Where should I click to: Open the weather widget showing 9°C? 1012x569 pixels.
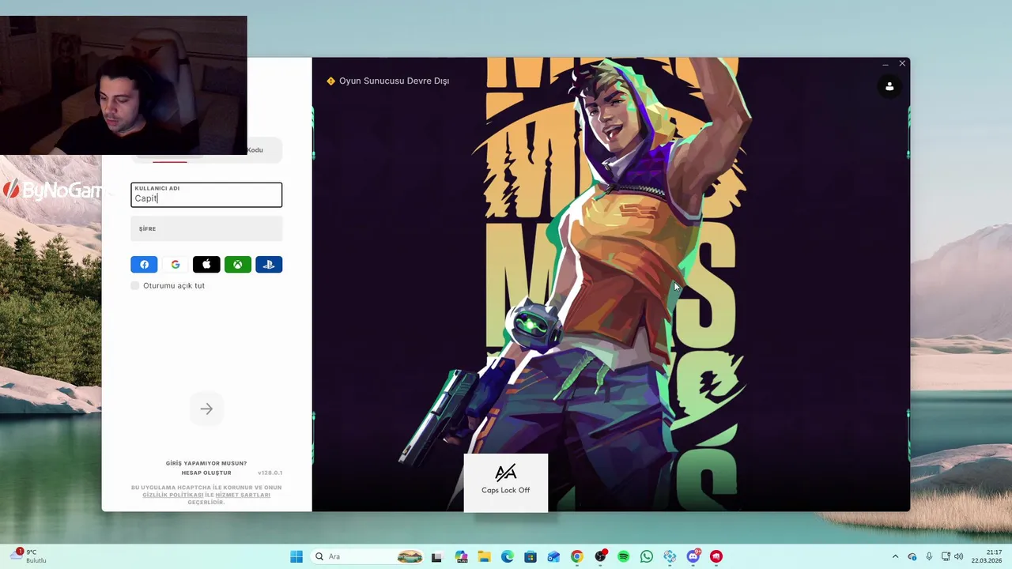[x=28, y=556]
